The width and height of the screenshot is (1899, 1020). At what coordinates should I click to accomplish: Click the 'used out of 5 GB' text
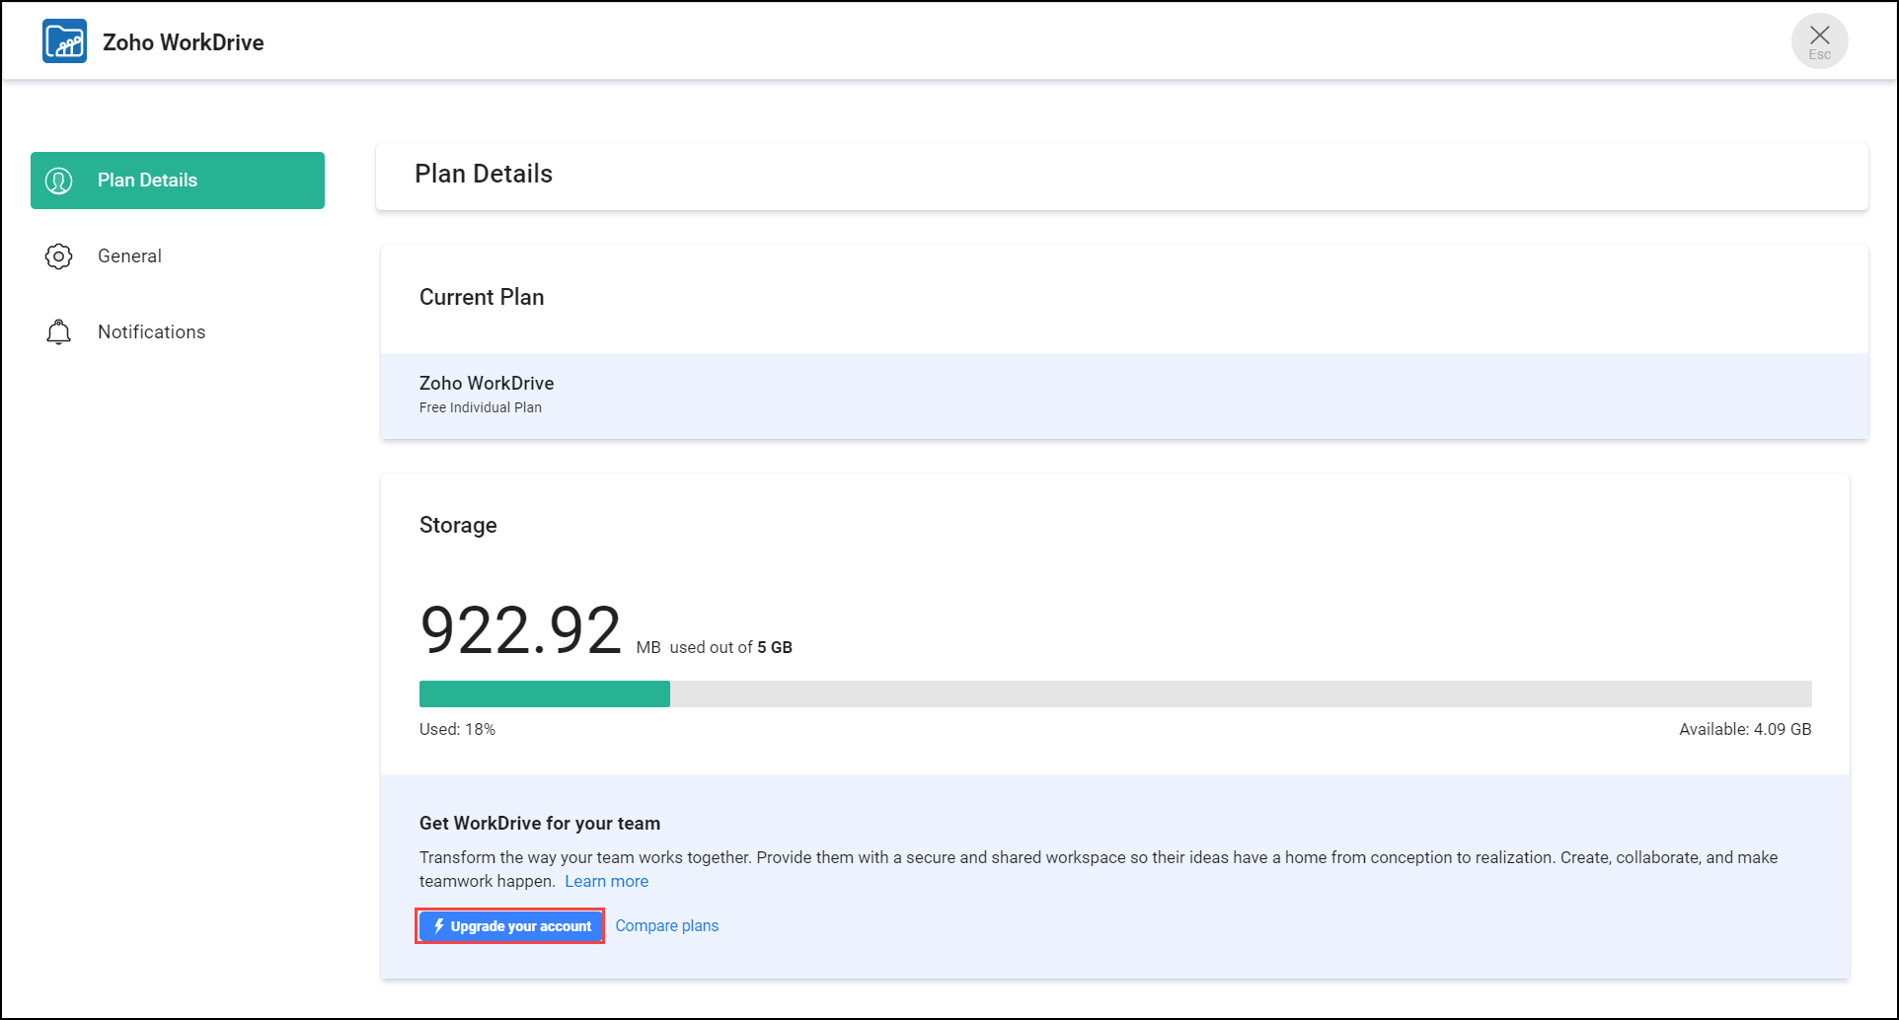pos(731,648)
